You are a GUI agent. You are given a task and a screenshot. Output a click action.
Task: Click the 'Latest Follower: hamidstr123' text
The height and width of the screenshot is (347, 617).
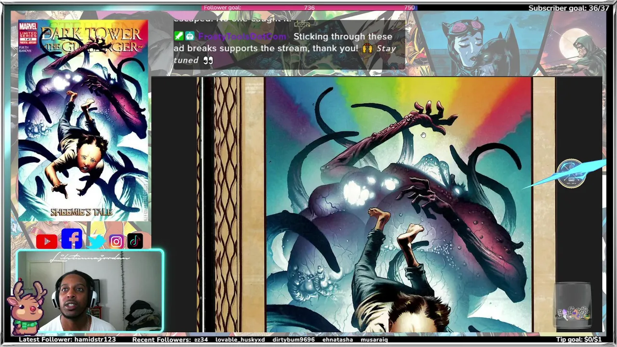coord(67,340)
